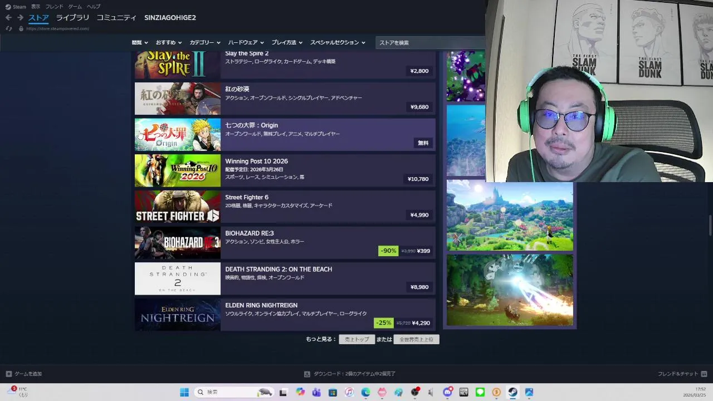Click ゲームを追加 at bottom left
Image resolution: width=713 pixels, height=401 pixels.
[x=24, y=374]
